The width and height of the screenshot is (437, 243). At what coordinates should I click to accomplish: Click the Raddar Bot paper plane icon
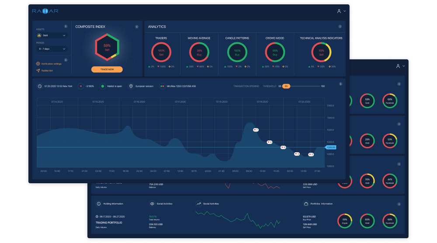(38, 70)
